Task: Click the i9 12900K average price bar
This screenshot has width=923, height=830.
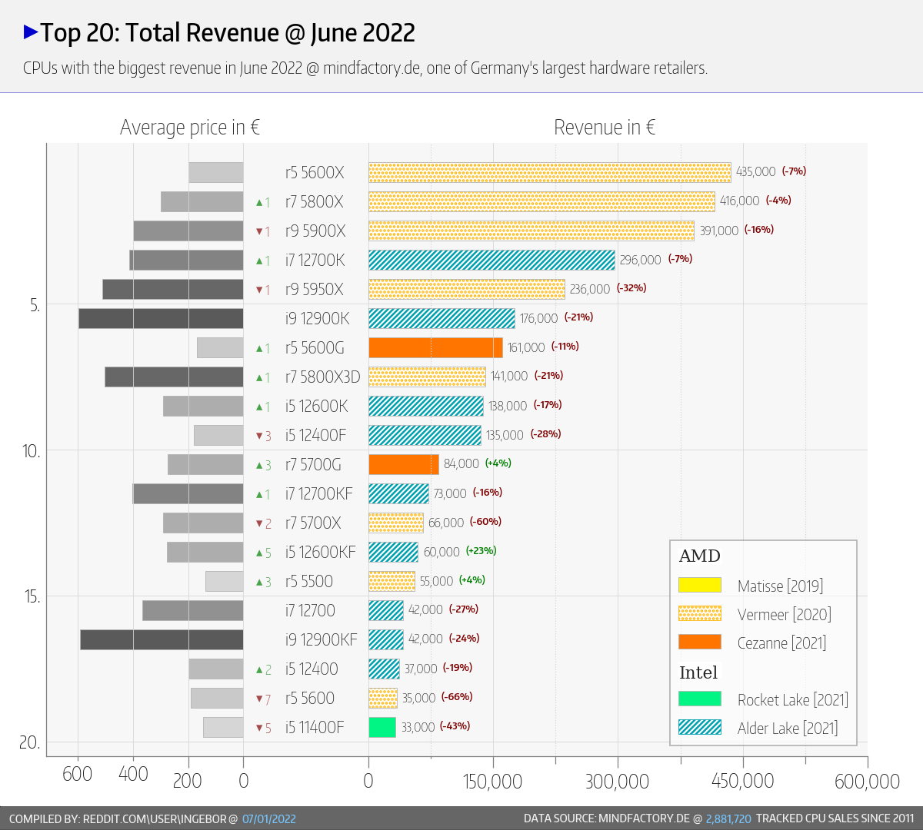Action: [161, 318]
